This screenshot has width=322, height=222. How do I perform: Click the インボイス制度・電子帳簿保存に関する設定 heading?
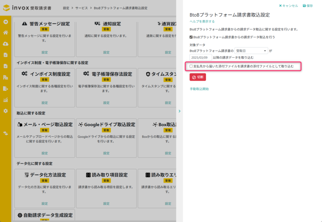52,63
